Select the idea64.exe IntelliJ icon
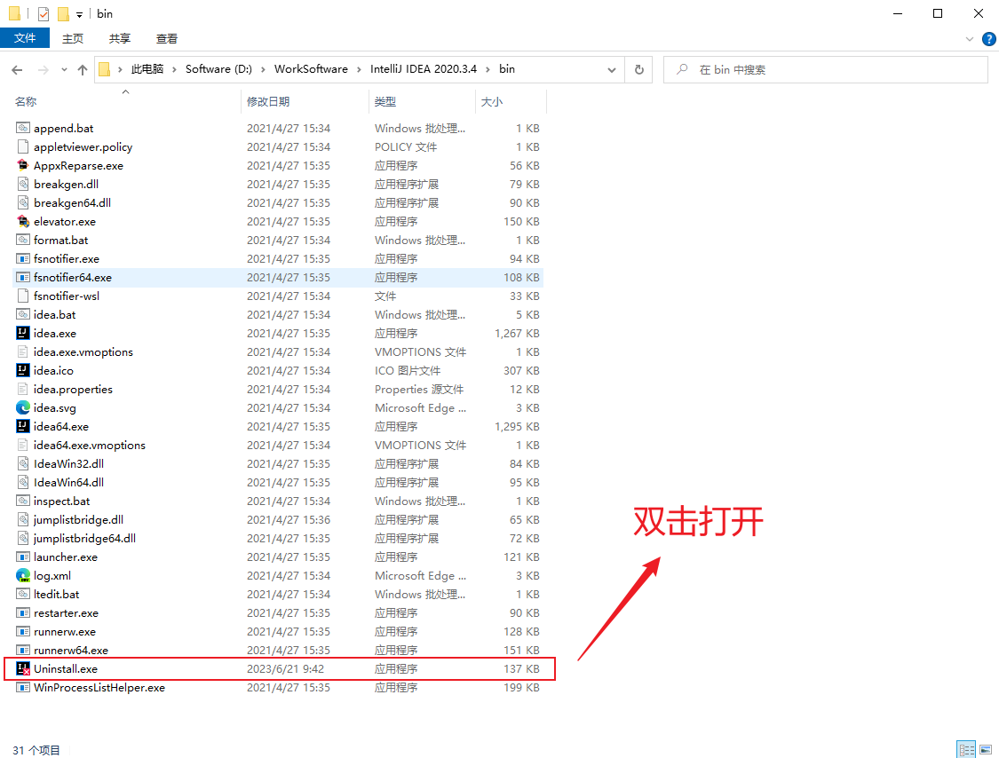The height and width of the screenshot is (758, 999). click(x=23, y=427)
